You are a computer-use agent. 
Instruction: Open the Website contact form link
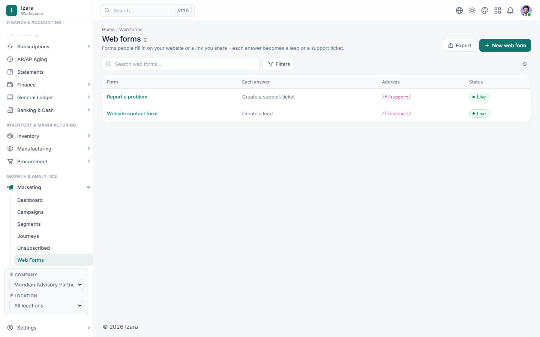pos(132,113)
